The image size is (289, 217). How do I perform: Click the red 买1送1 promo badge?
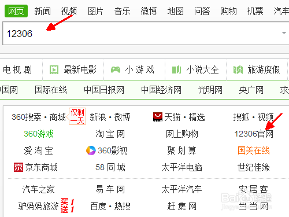68,205
